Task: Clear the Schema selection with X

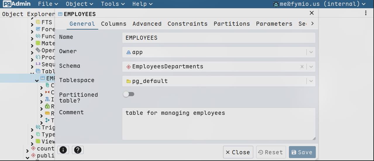Action: coord(302,67)
